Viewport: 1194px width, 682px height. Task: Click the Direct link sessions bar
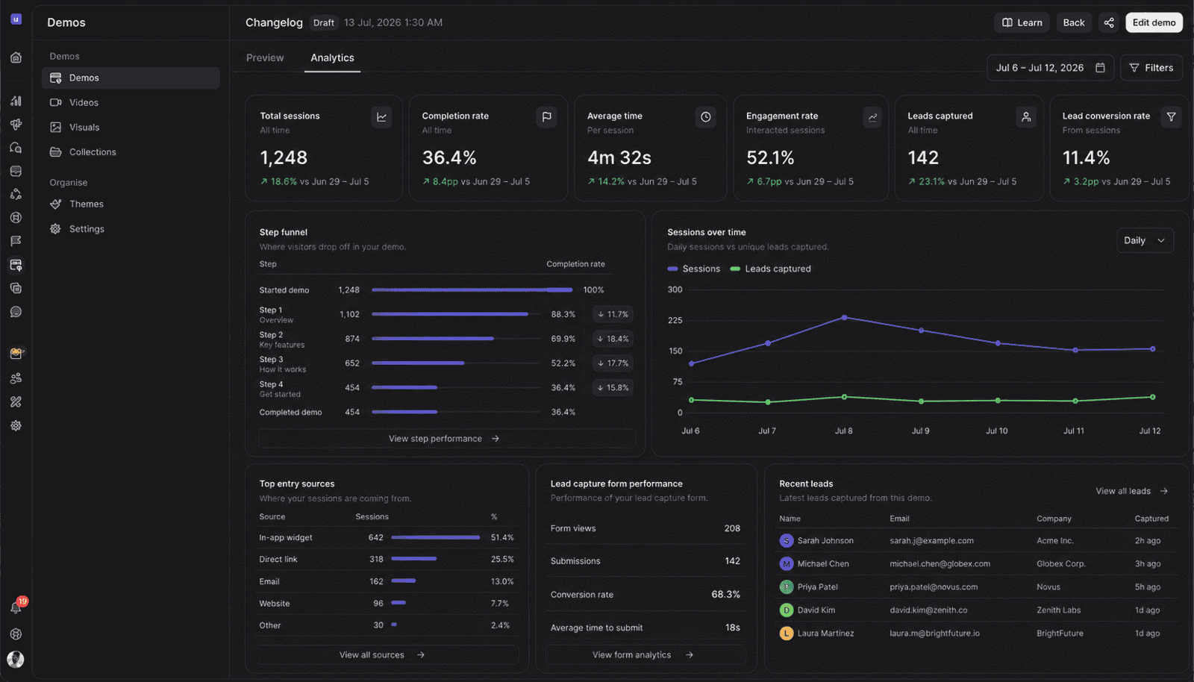coord(413,559)
